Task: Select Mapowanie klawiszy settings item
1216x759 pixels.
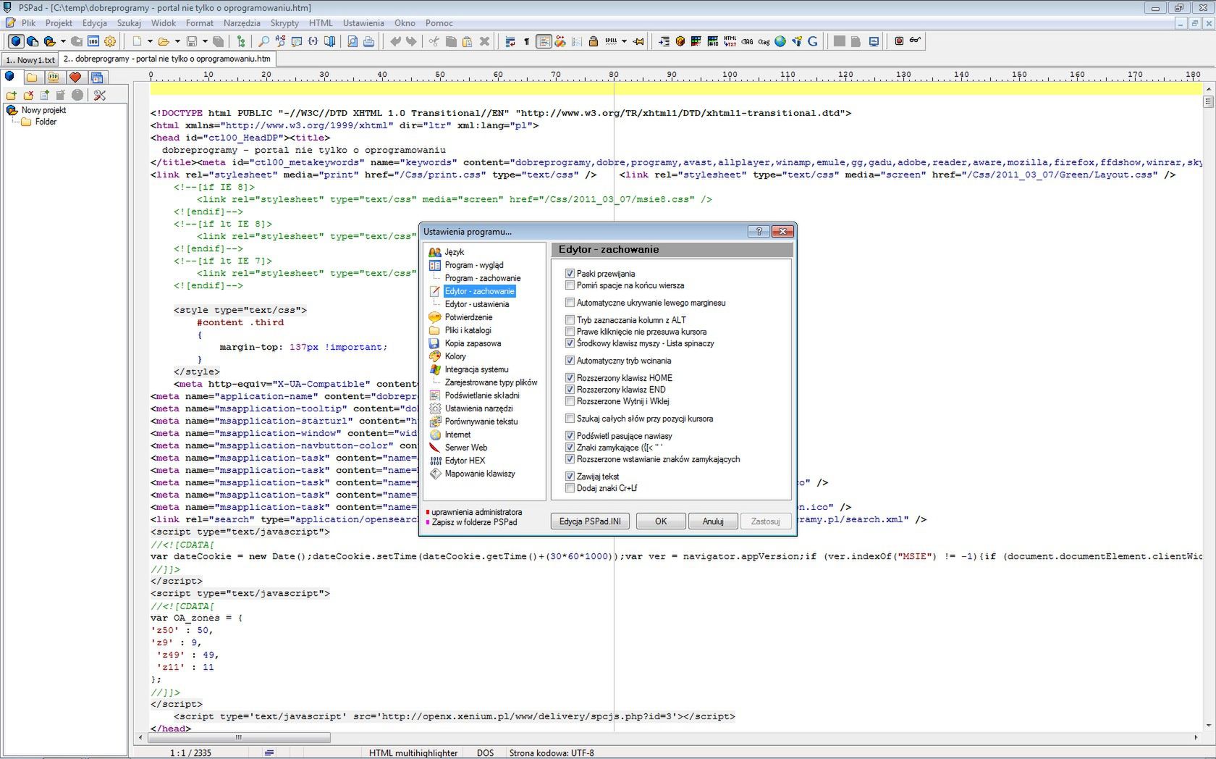Action: 479,474
